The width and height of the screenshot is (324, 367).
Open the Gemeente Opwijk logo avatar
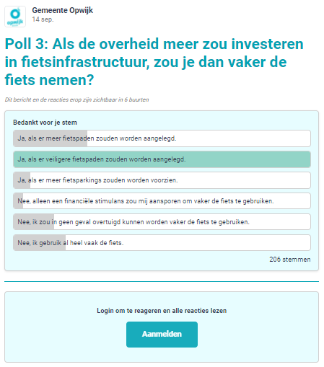pyautogui.click(x=15, y=17)
